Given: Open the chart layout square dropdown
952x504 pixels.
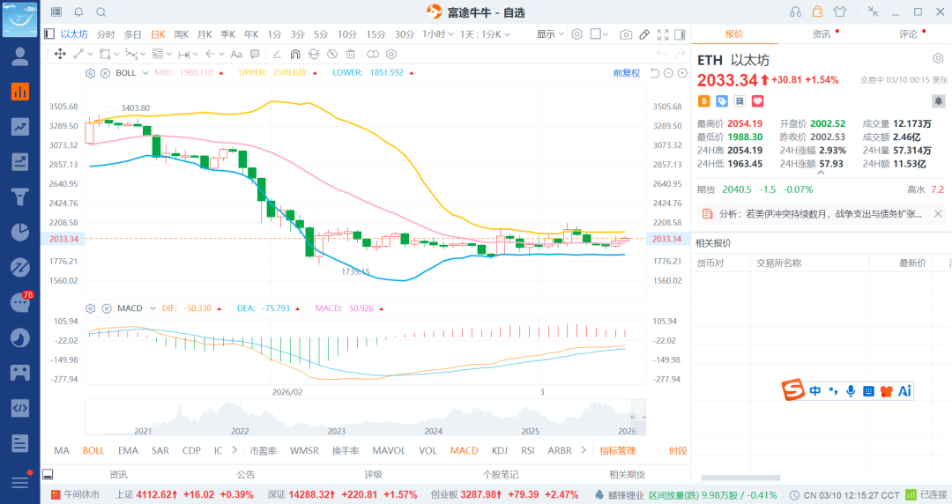Looking at the screenshot, I should click(x=599, y=34).
